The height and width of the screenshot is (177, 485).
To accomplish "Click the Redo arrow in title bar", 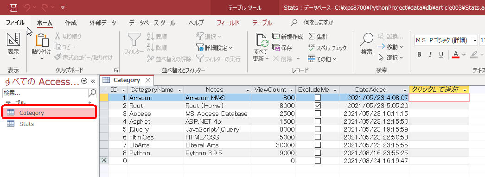I will pos(45,7).
